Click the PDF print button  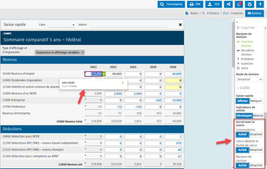click(x=195, y=4)
